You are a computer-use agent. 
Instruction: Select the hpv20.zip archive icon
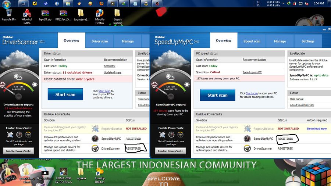coord(45,15)
